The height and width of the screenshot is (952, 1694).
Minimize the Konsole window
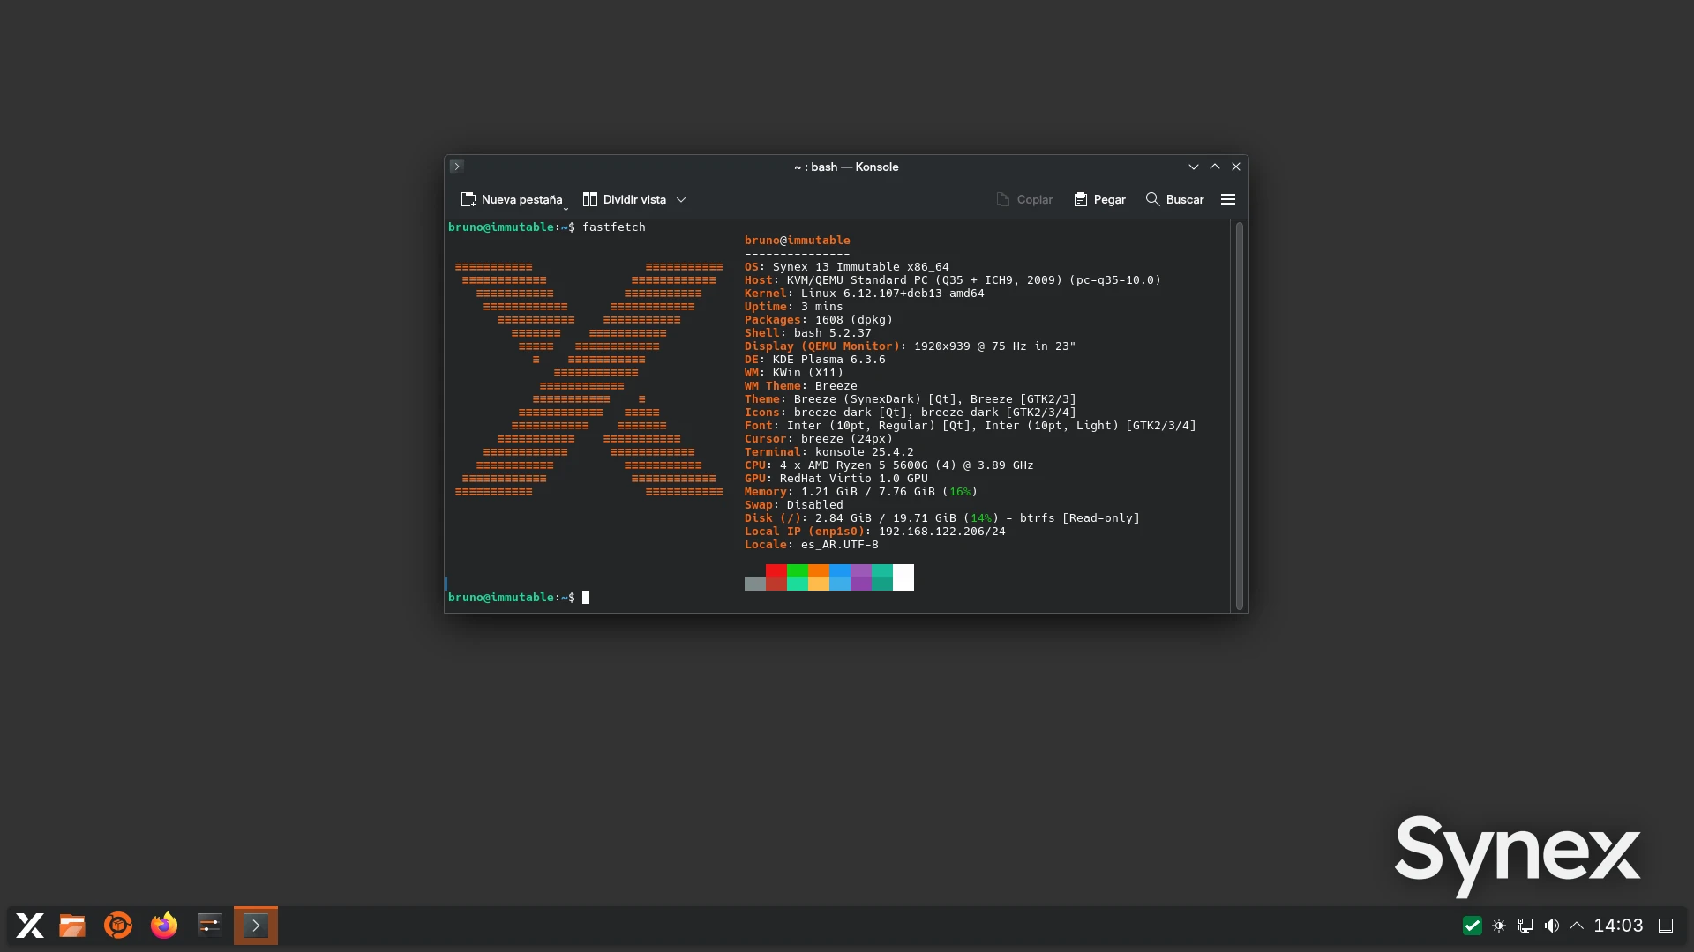pyautogui.click(x=1194, y=167)
